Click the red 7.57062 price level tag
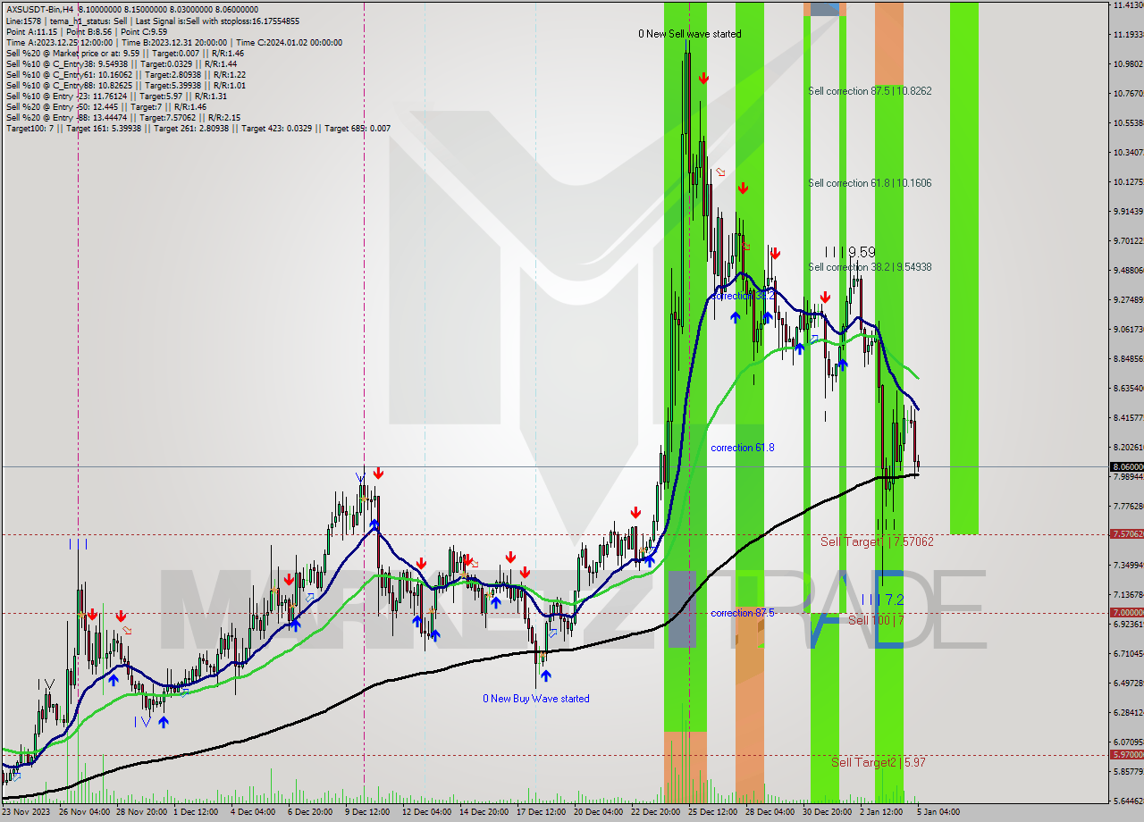 (x=1126, y=533)
